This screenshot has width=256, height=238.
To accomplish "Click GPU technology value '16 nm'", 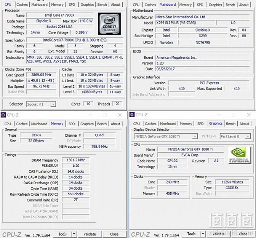I will [x=173, y=166].
